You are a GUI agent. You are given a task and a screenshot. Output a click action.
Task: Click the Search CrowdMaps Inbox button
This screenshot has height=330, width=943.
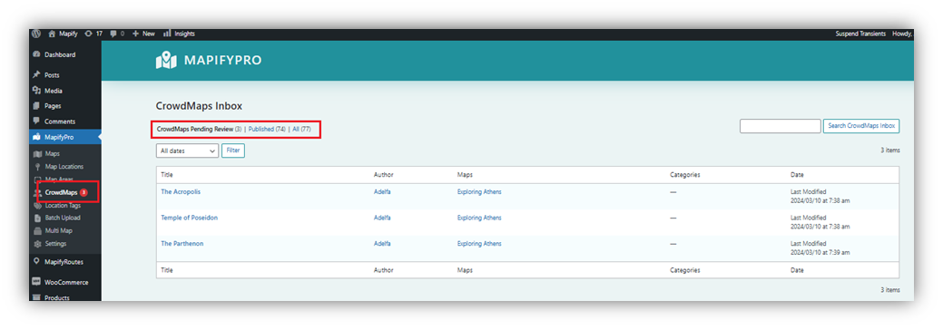[x=861, y=126]
